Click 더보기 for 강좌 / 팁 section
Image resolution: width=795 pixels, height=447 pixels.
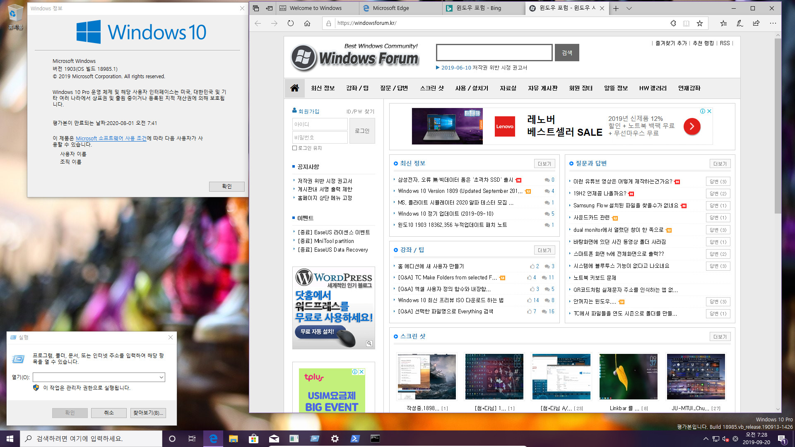tap(544, 250)
